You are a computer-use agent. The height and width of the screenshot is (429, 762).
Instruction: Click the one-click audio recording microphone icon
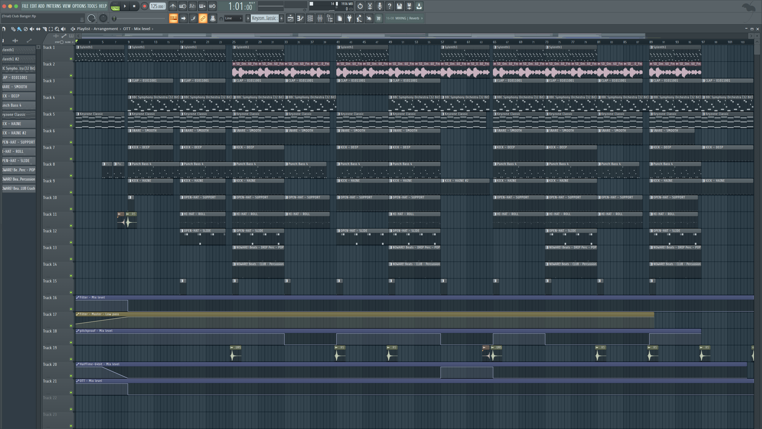coord(380,6)
